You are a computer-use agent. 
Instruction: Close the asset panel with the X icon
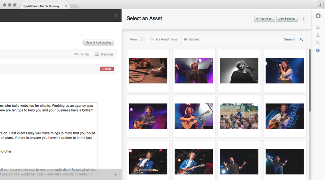coord(318,16)
